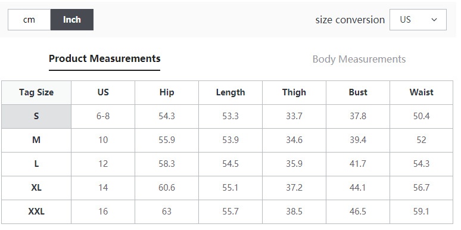Click the dropdown chevron arrow icon
461x230 pixels.
434,20
